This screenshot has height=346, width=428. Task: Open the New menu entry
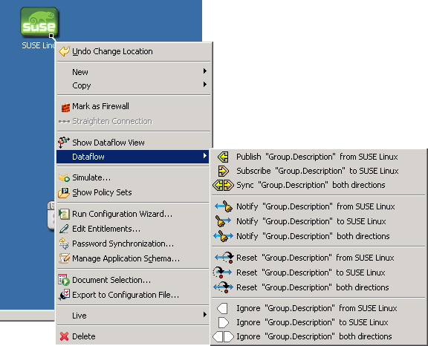tap(133, 72)
